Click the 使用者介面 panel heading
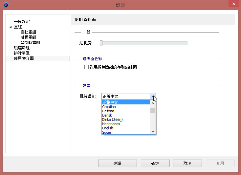Screen dimensions: 241x175 85,20
